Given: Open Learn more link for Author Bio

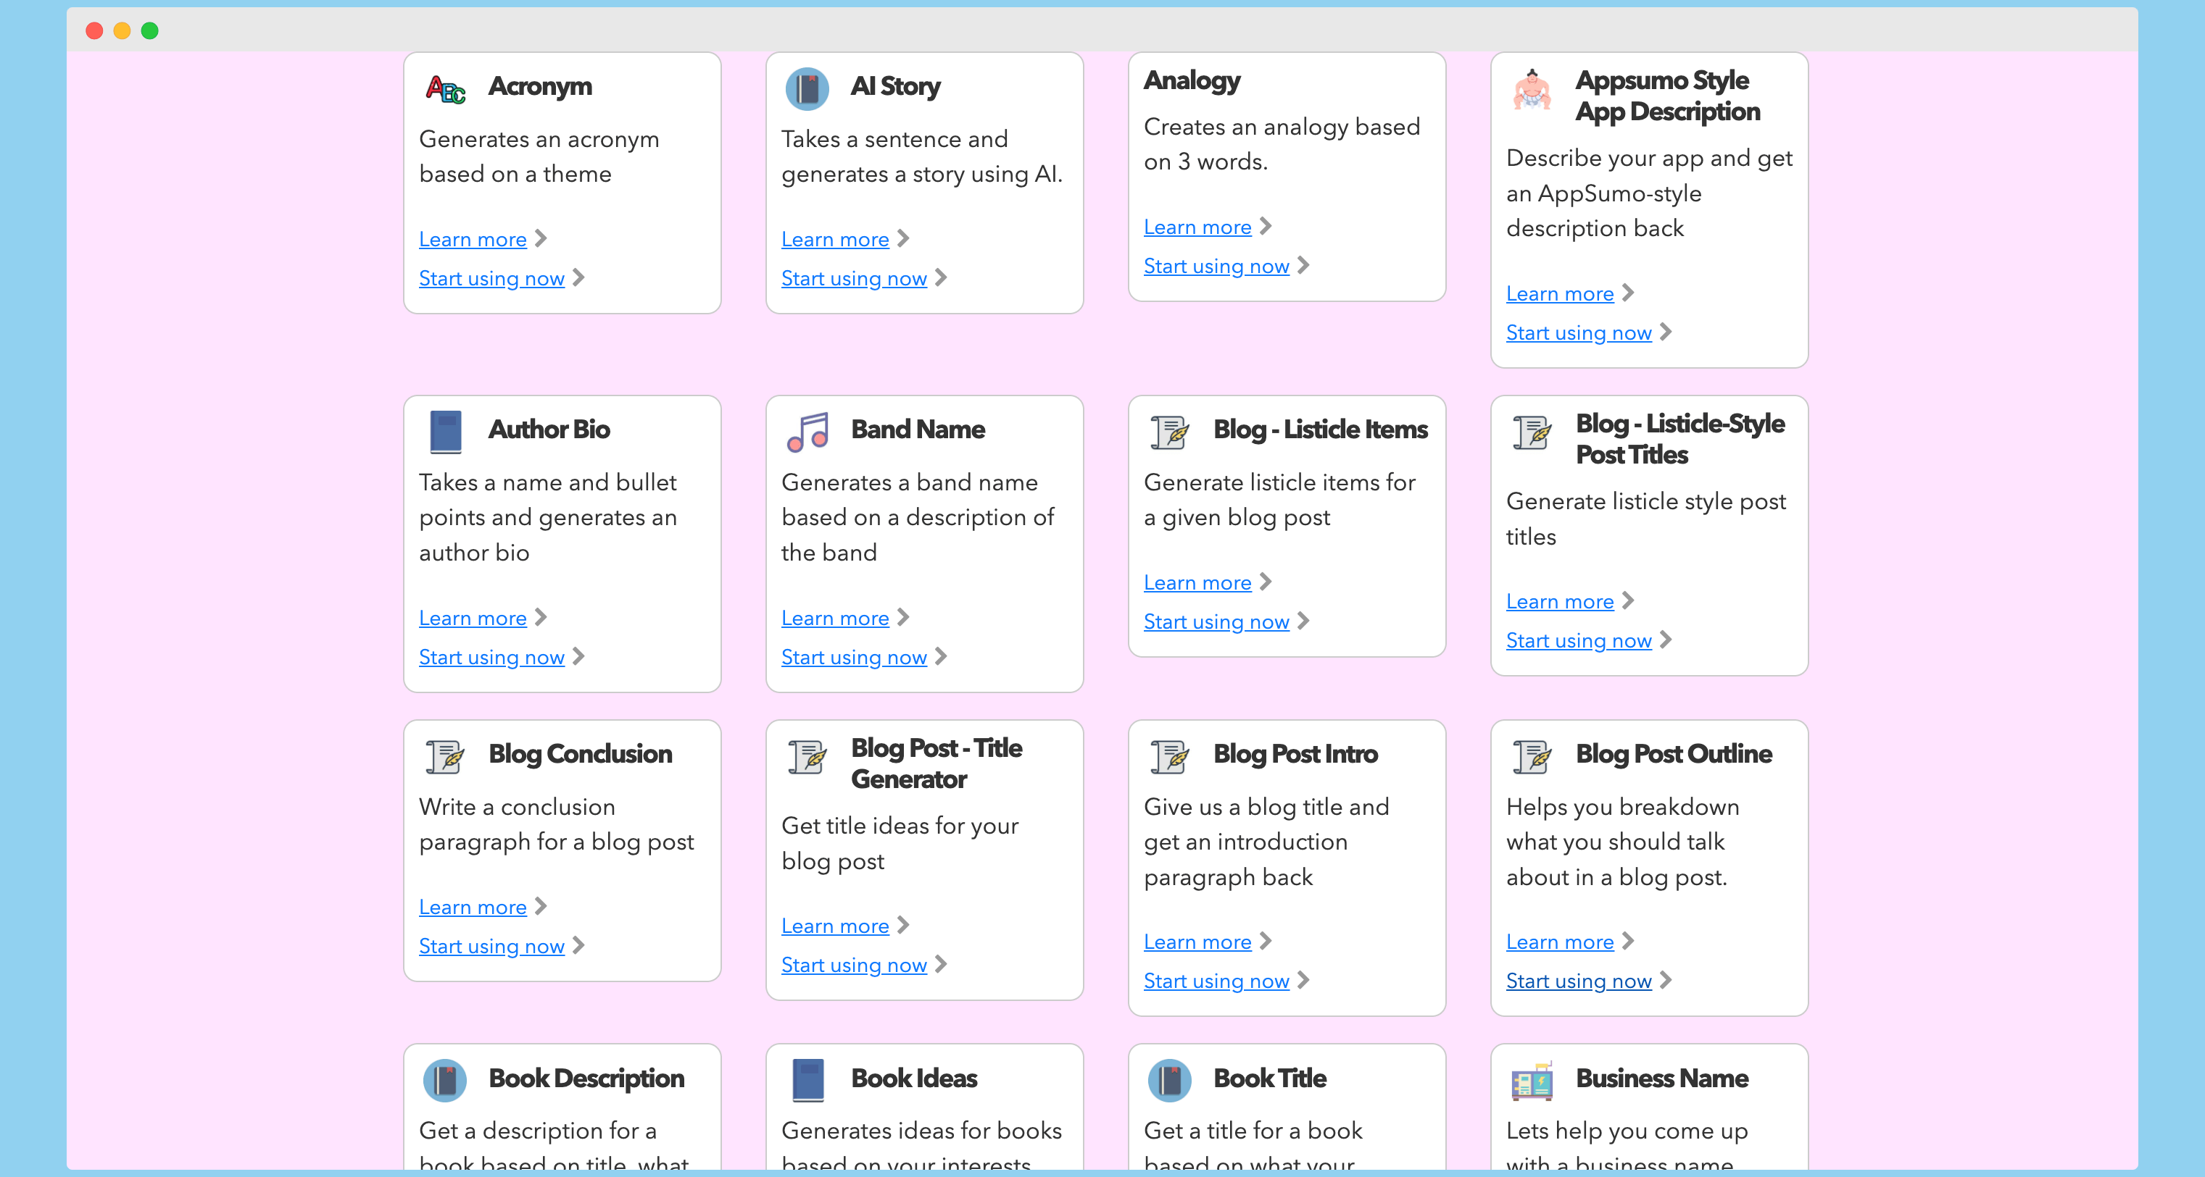Looking at the screenshot, I should (x=473, y=619).
